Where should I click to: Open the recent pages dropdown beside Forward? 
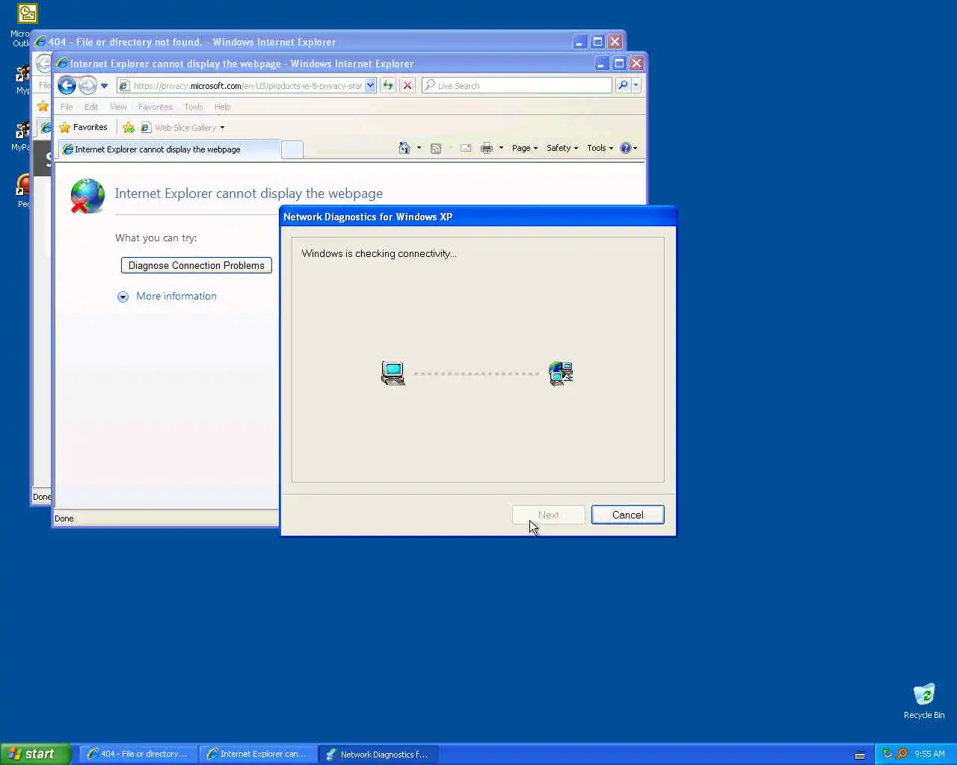click(104, 86)
